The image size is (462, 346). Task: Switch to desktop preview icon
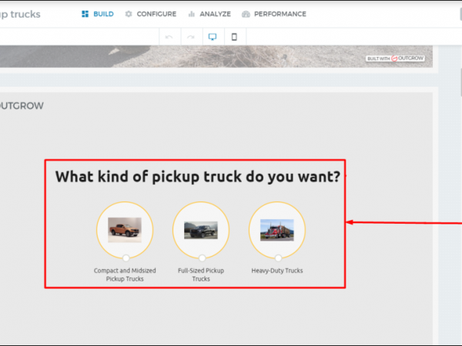pyautogui.click(x=213, y=37)
